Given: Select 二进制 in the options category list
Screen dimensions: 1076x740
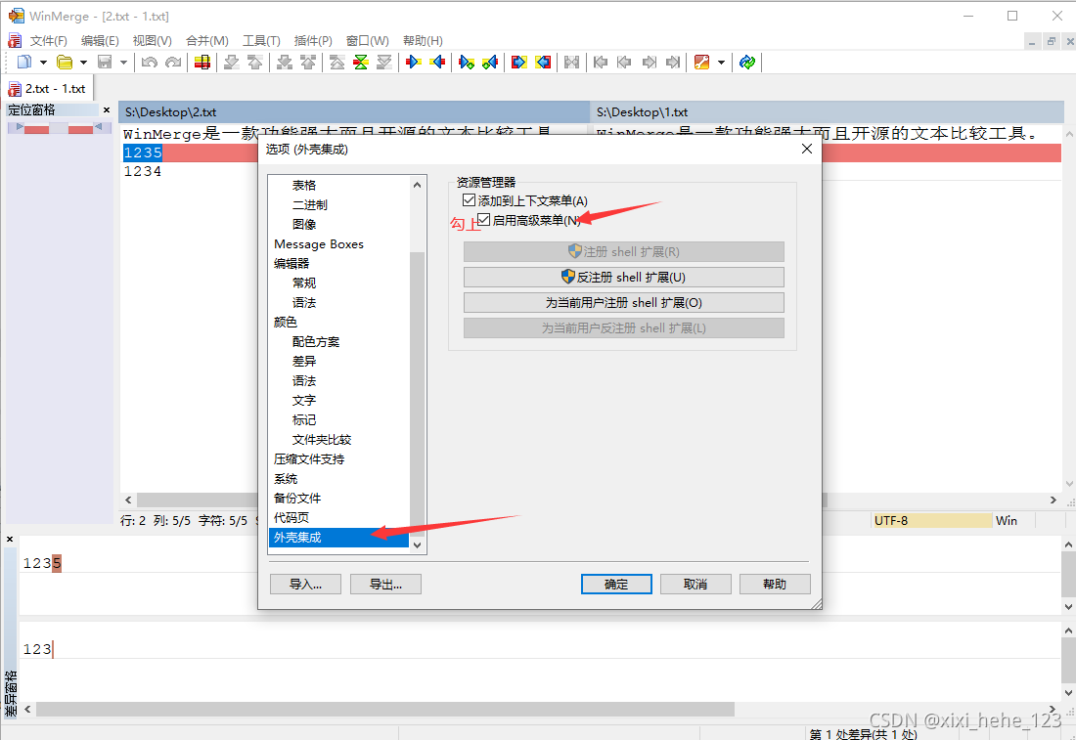Looking at the screenshot, I should pos(309,204).
